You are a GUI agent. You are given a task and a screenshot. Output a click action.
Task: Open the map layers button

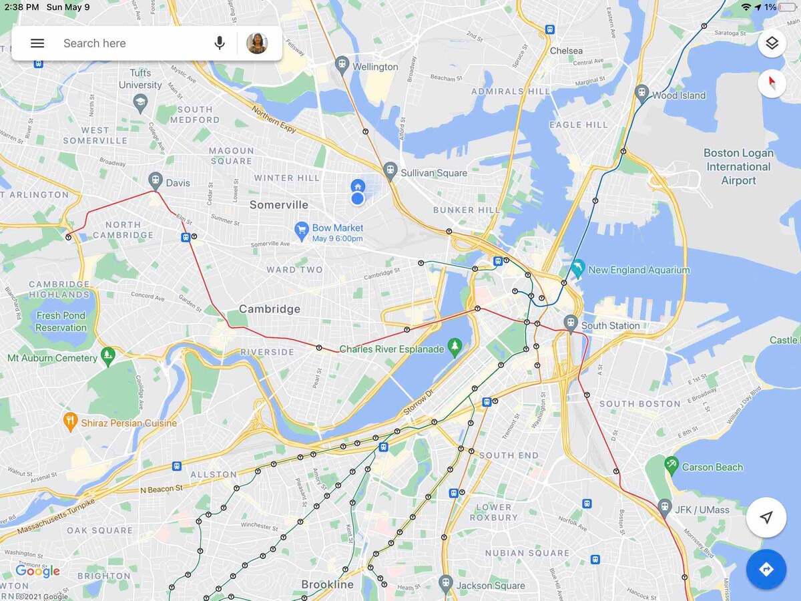click(772, 43)
